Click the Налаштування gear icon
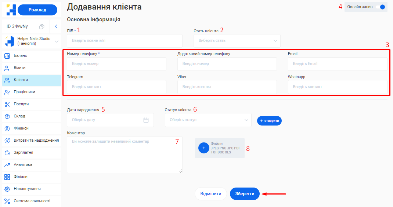393x207 pixels. point(7,189)
